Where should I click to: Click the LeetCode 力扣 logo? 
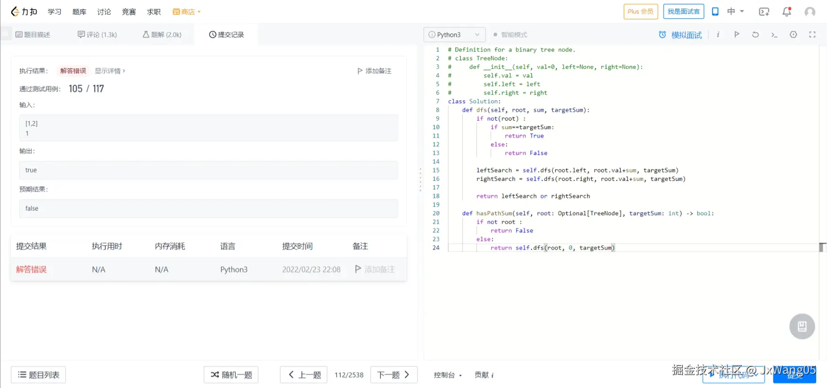pyautogui.click(x=24, y=12)
